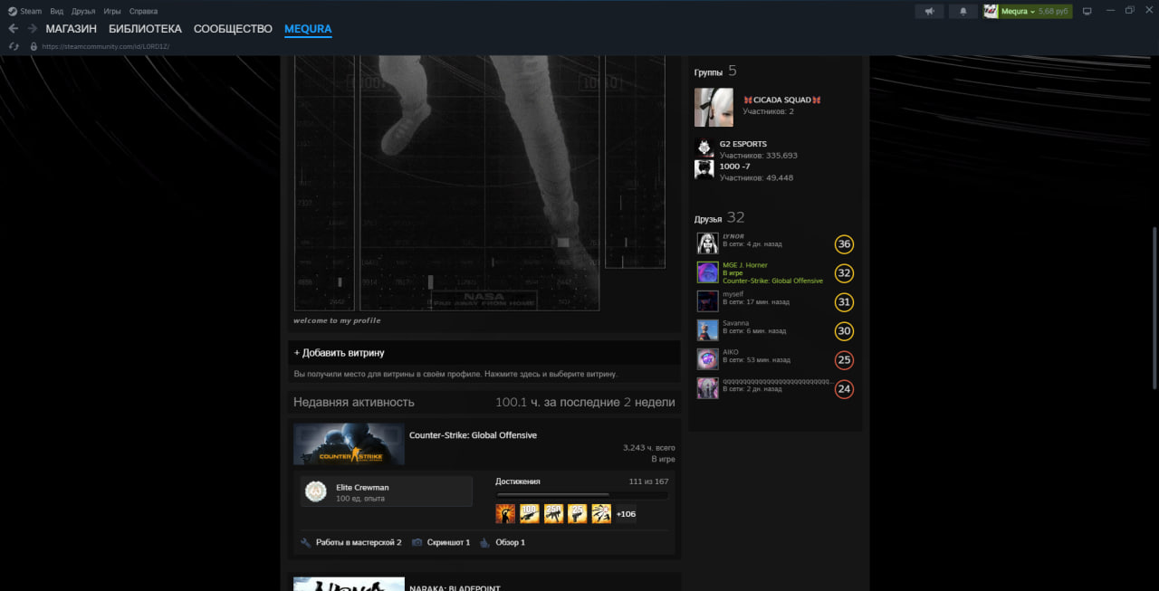Viewport: 1159px width, 591px height.
Task: Click AIKO's friend avatar
Action: (x=707, y=359)
